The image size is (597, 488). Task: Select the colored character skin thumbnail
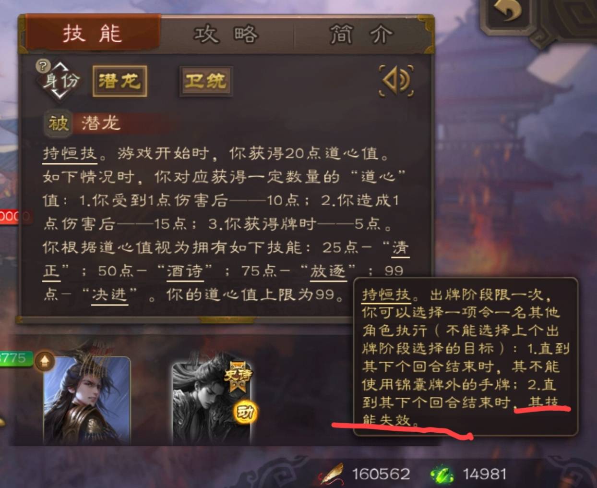[x=87, y=400]
